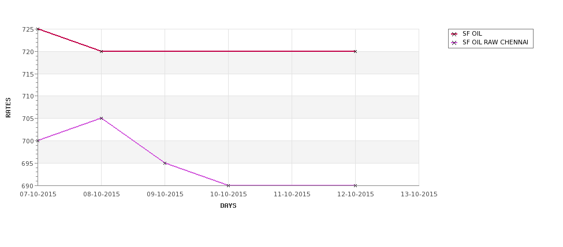Viewport: 563px width, 247px height.
Task: Click SF OIL RAW CHENNAI point on 10-10-2015
Action: coord(228,185)
